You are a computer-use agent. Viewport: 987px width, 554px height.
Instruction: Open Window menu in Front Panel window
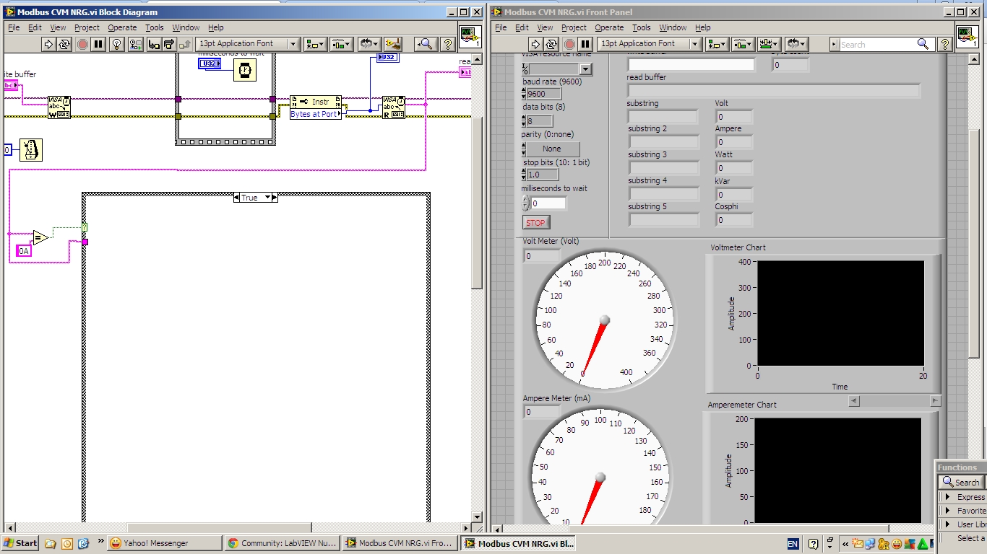pos(673,27)
